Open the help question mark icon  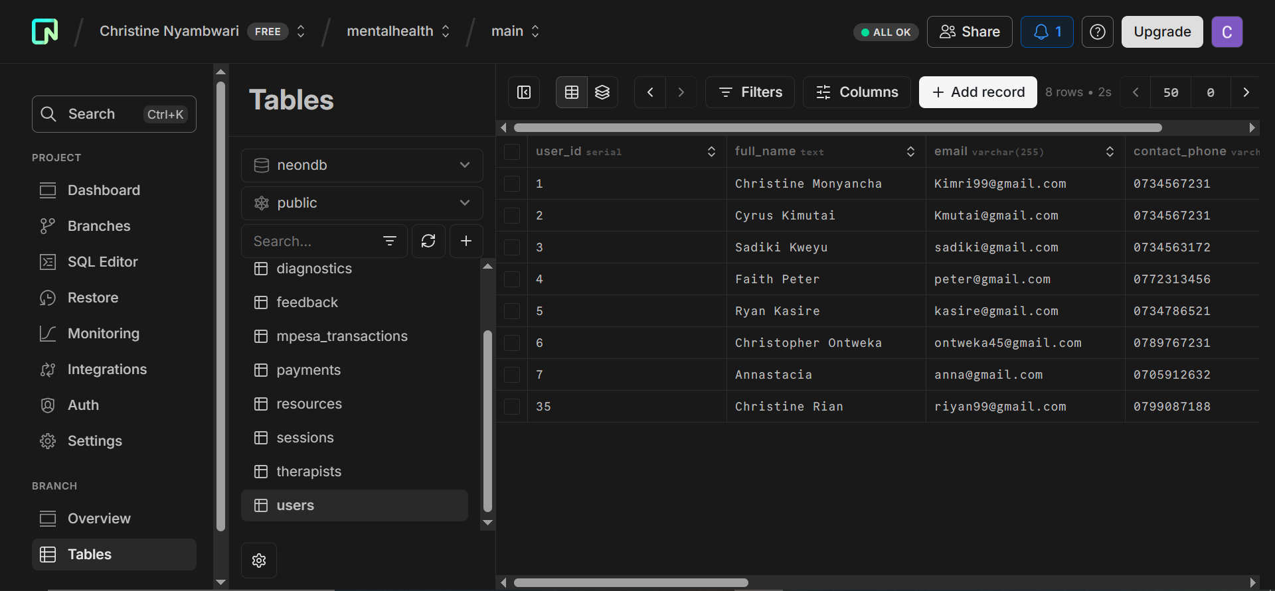coord(1097,32)
